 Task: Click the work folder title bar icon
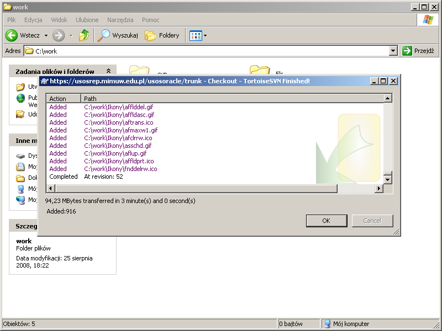(7, 7)
